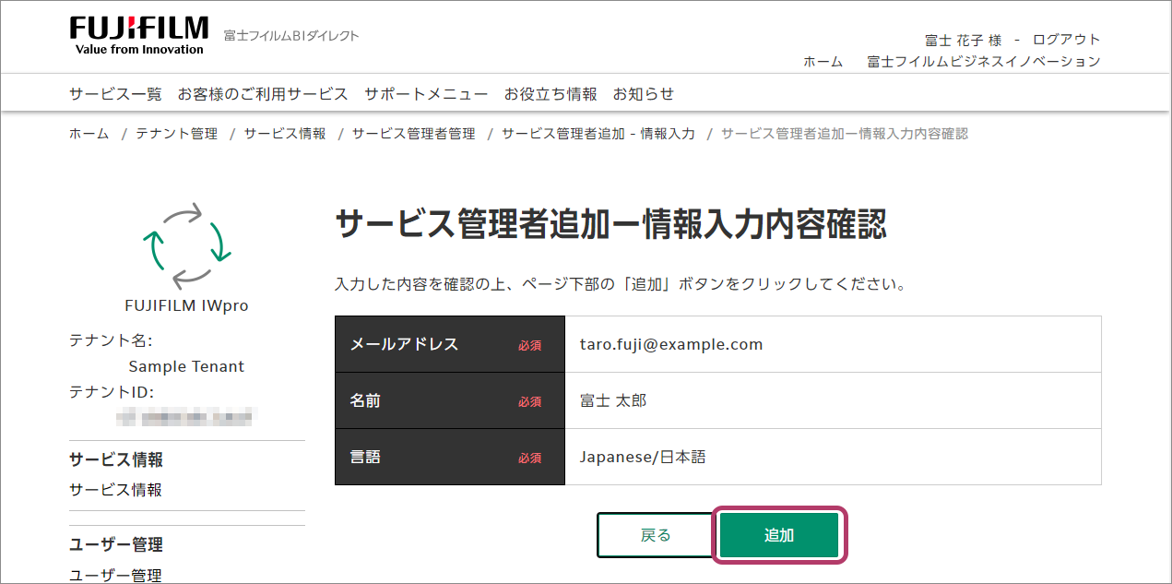The height and width of the screenshot is (584, 1172).
Task: Click the FUJIFILM logo
Action: pos(138,35)
